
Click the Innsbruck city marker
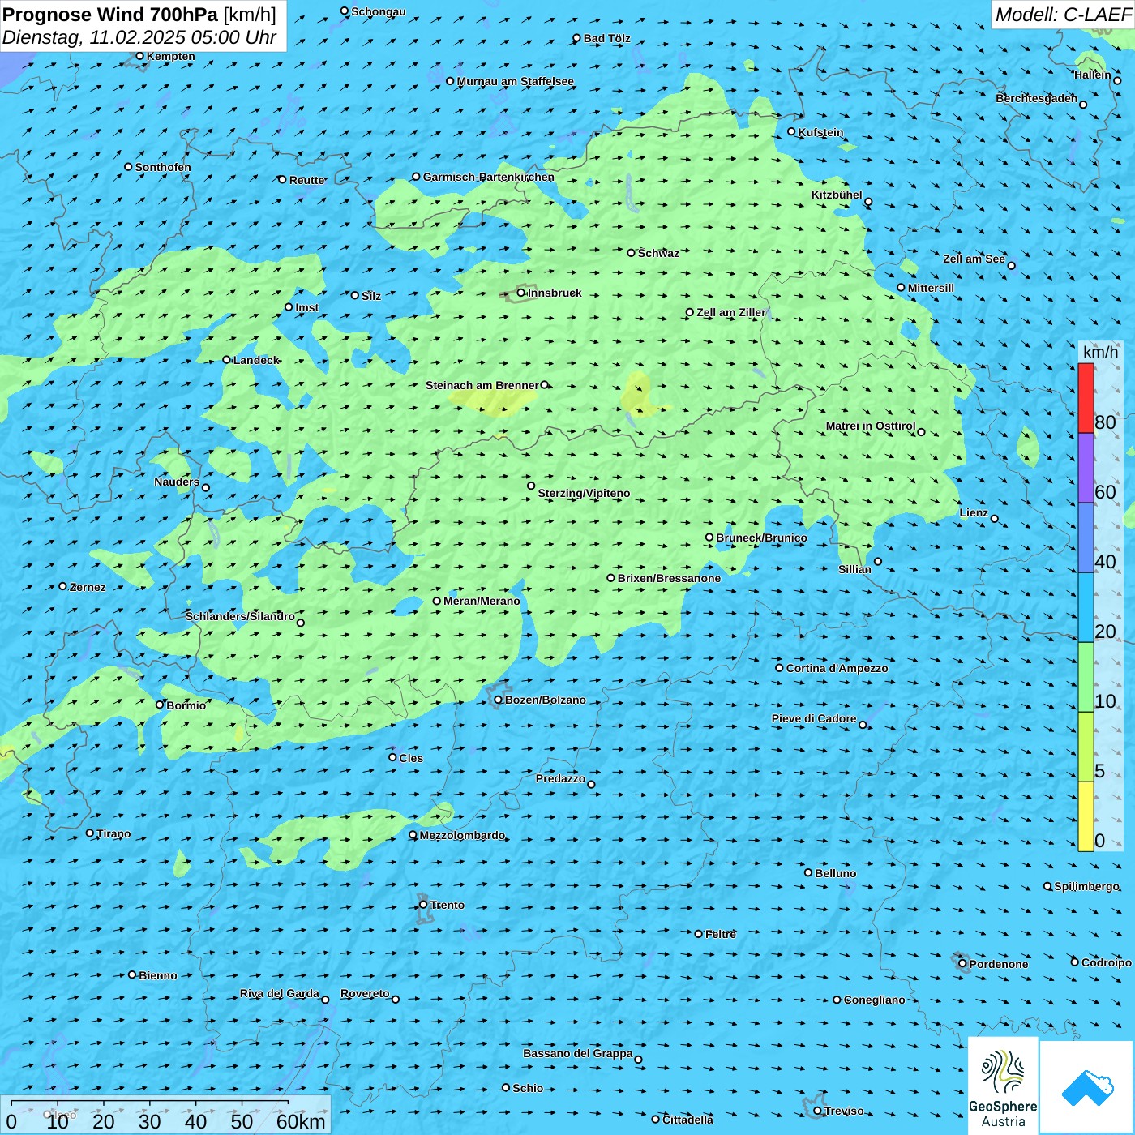coord(521,293)
